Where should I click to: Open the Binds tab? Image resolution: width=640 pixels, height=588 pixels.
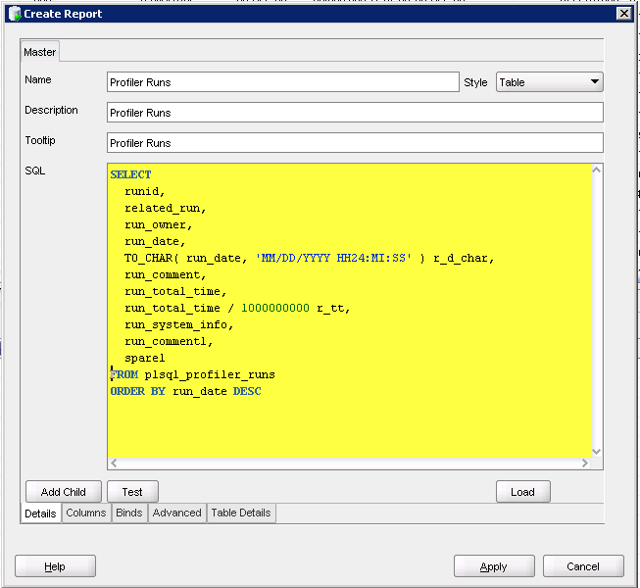pyautogui.click(x=129, y=513)
